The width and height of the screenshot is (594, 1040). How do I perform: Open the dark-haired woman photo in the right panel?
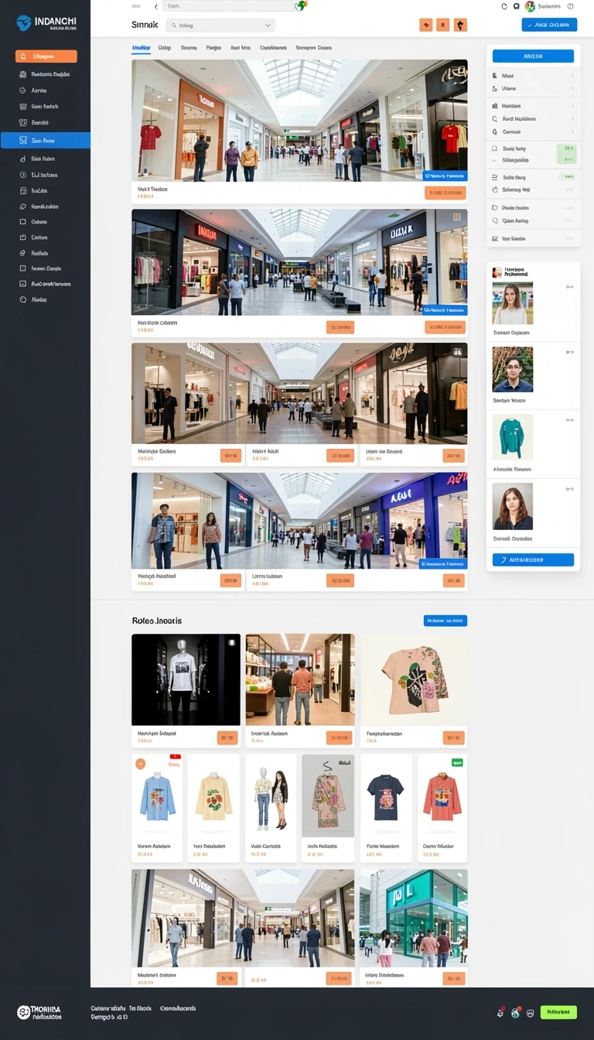pos(513,506)
